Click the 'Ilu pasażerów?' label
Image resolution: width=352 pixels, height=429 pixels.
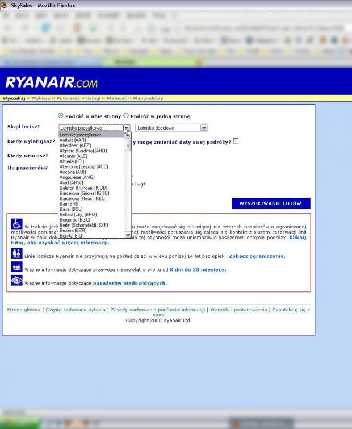click(x=27, y=168)
